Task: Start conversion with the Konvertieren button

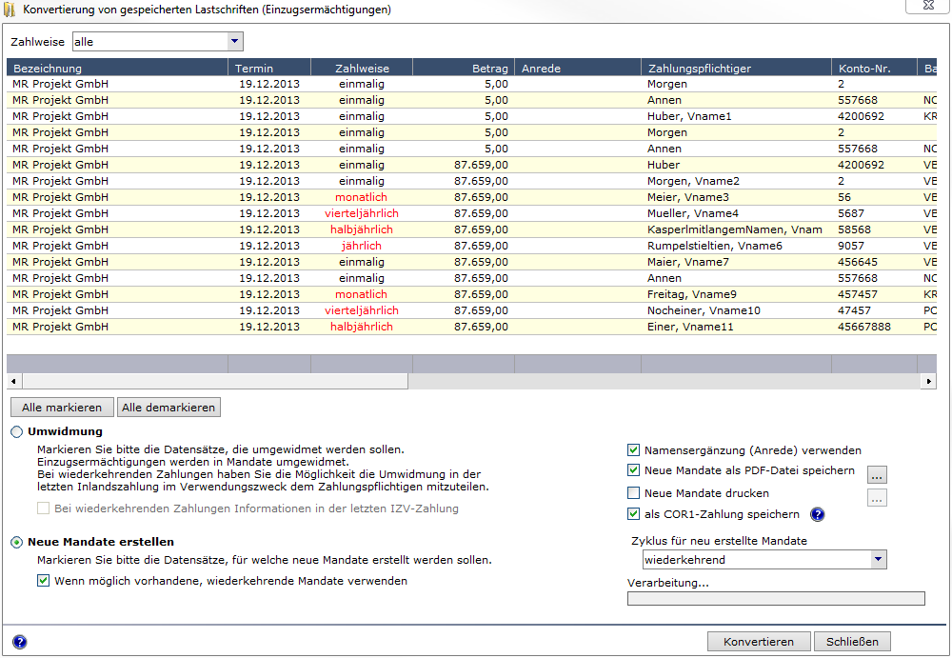Action: 759,642
